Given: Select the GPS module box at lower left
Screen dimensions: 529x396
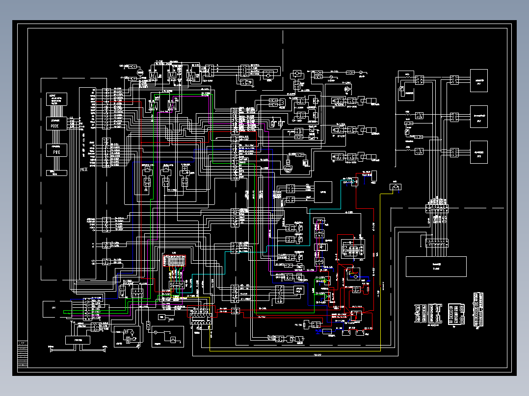Looking at the screenshot, I should point(57,309).
